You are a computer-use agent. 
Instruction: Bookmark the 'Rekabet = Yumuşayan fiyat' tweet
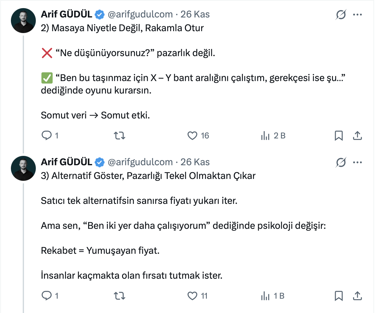pyautogui.click(x=339, y=296)
